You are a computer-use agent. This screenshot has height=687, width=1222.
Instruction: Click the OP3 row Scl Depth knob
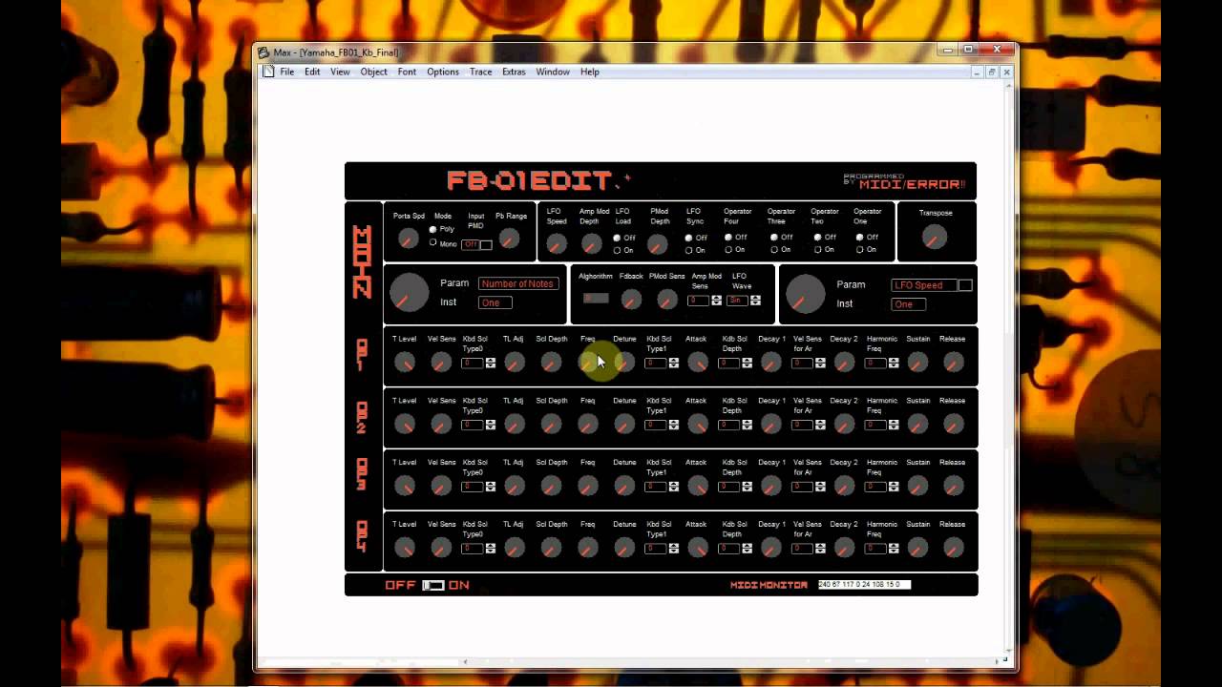[551, 486]
